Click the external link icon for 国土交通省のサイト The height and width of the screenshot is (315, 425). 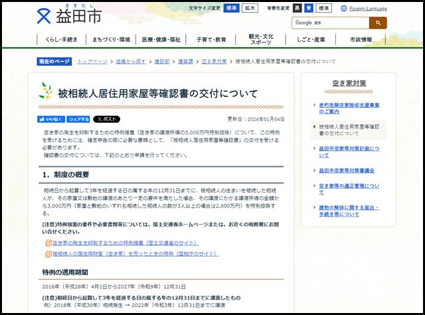click(48, 243)
